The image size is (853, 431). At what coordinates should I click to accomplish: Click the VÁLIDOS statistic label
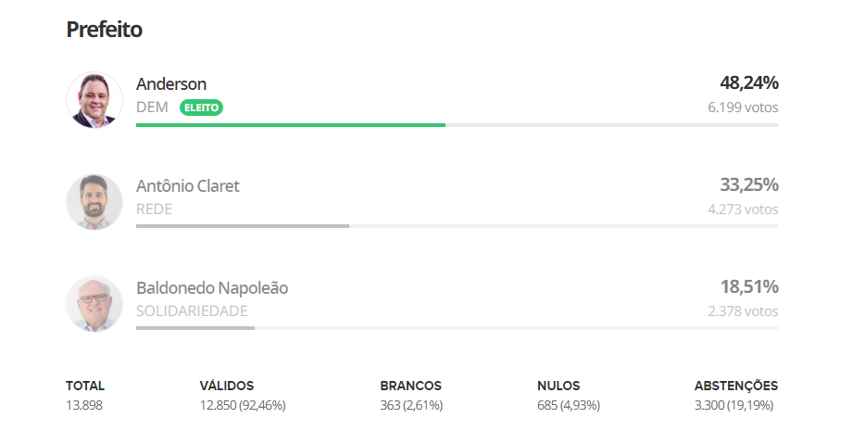[227, 386]
